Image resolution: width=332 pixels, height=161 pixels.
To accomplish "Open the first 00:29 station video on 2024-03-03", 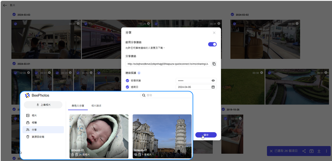I will pos(46,40).
